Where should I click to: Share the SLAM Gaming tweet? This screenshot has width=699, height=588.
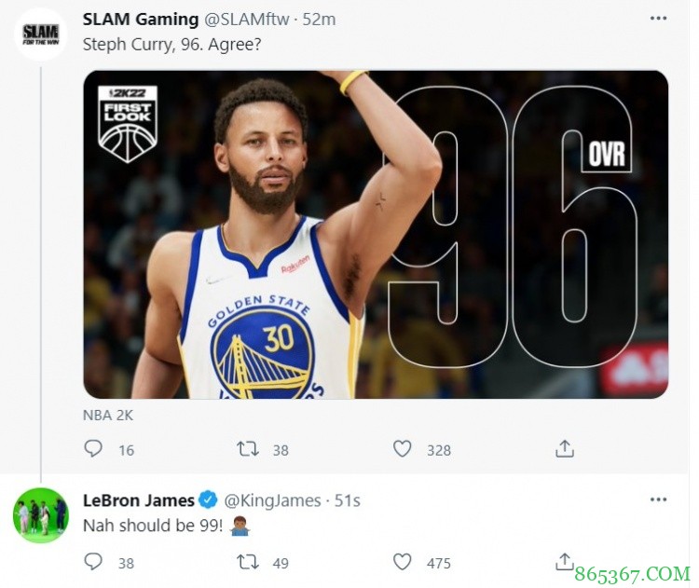(564, 449)
